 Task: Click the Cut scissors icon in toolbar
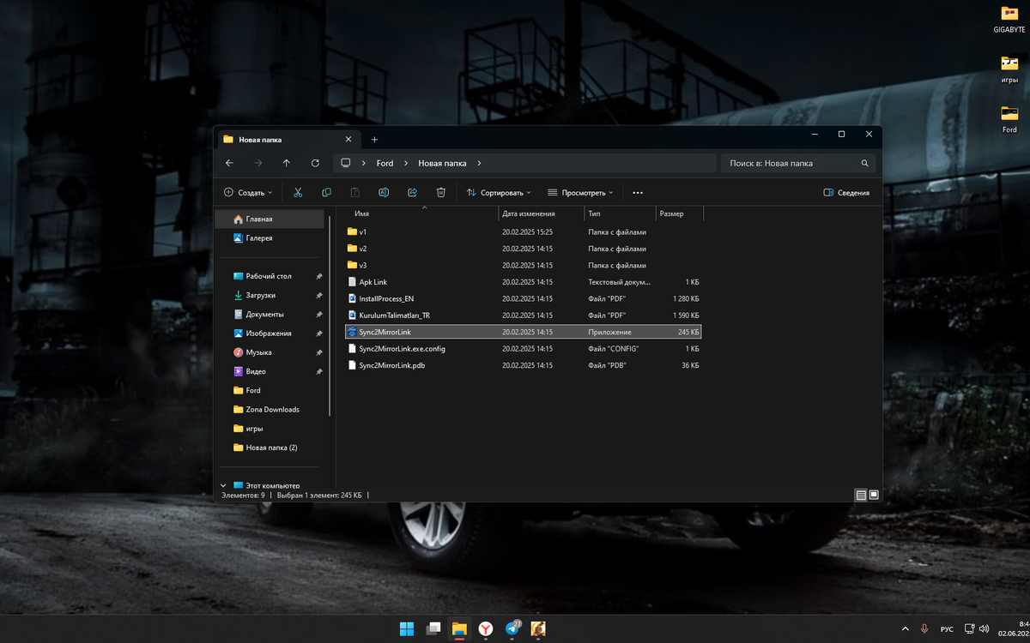(298, 193)
